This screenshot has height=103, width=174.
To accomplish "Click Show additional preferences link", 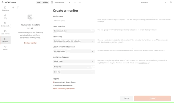I will point(64,89).
